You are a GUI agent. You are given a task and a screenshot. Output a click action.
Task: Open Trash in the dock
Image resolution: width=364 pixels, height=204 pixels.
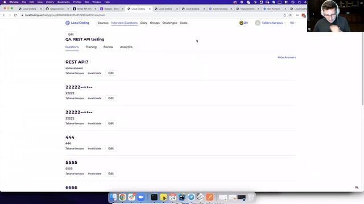coord(251,197)
